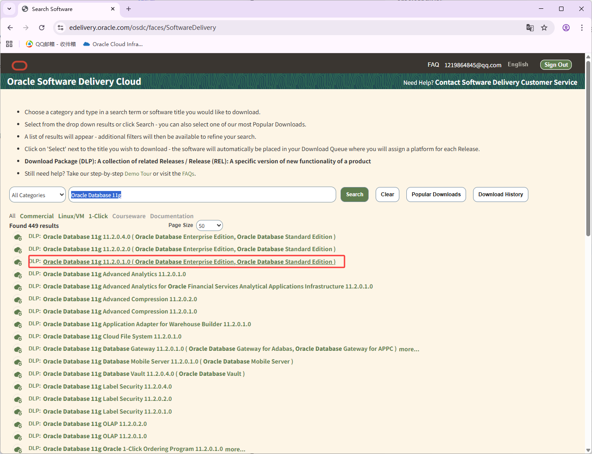
Task: Open Oracle Database 11g 11.2.0.1.0 package link
Action: (x=189, y=262)
